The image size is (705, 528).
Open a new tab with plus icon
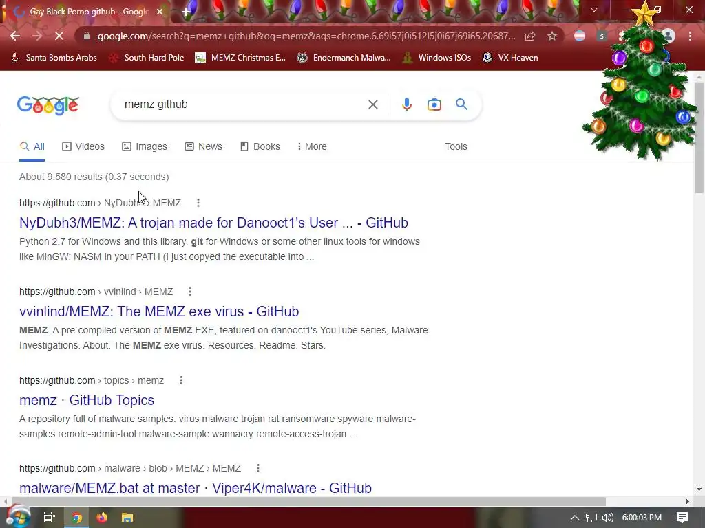[x=186, y=12]
